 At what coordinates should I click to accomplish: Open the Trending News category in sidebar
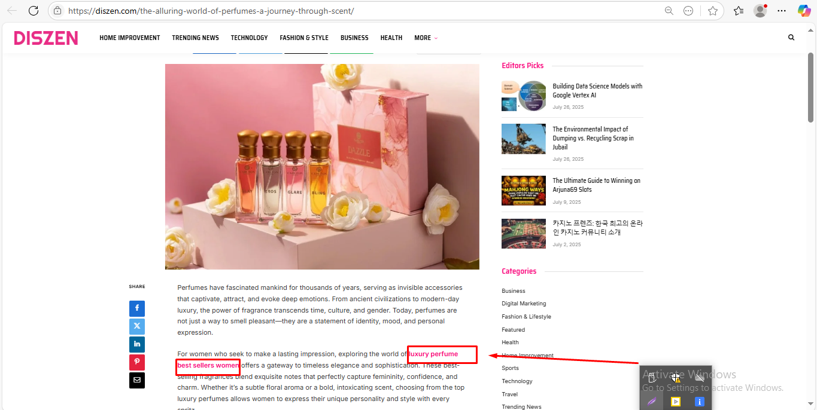(521, 407)
